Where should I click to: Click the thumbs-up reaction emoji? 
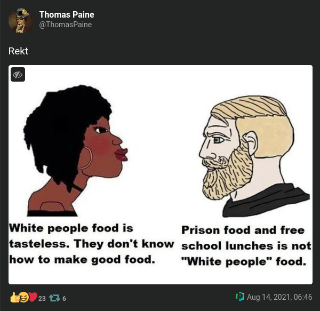(x=15, y=297)
